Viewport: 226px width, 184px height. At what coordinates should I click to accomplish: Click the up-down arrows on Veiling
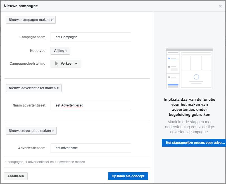(x=66, y=51)
